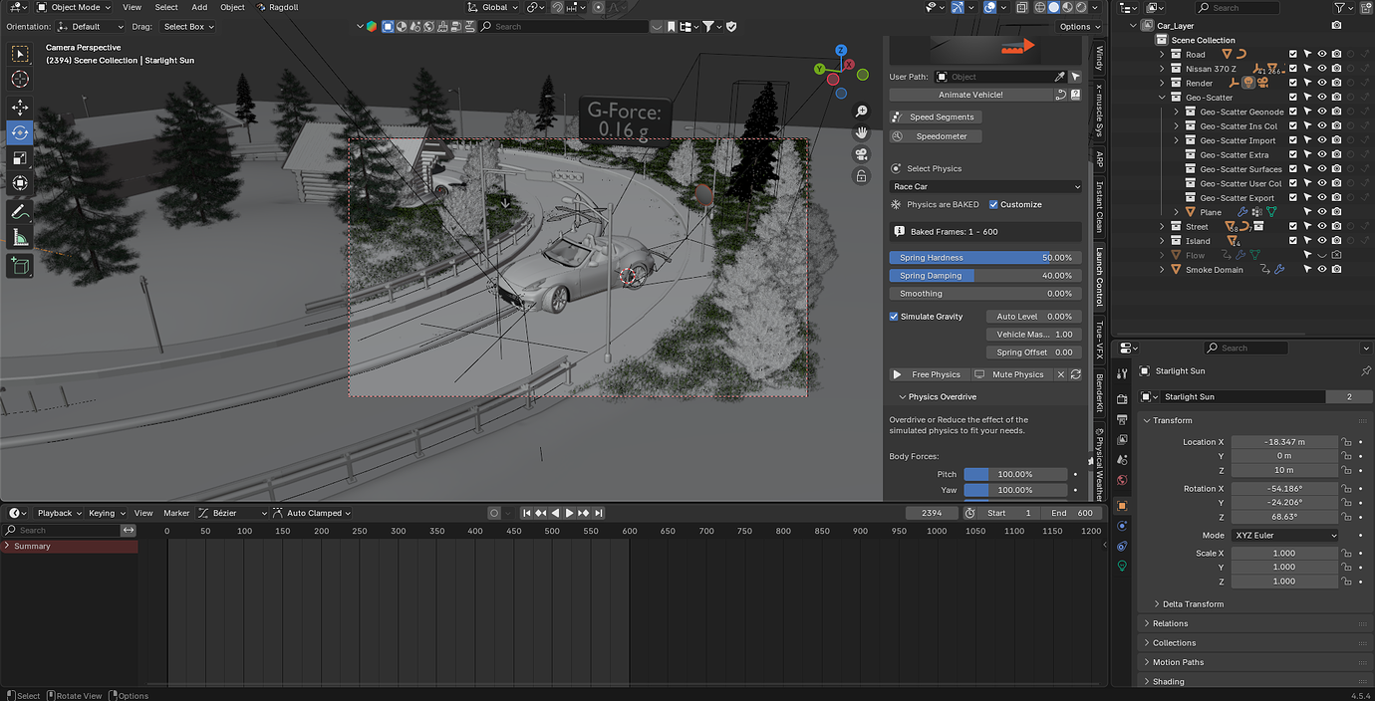
Task: Uncheck the Road collection exclude checkbox
Action: click(x=1293, y=55)
